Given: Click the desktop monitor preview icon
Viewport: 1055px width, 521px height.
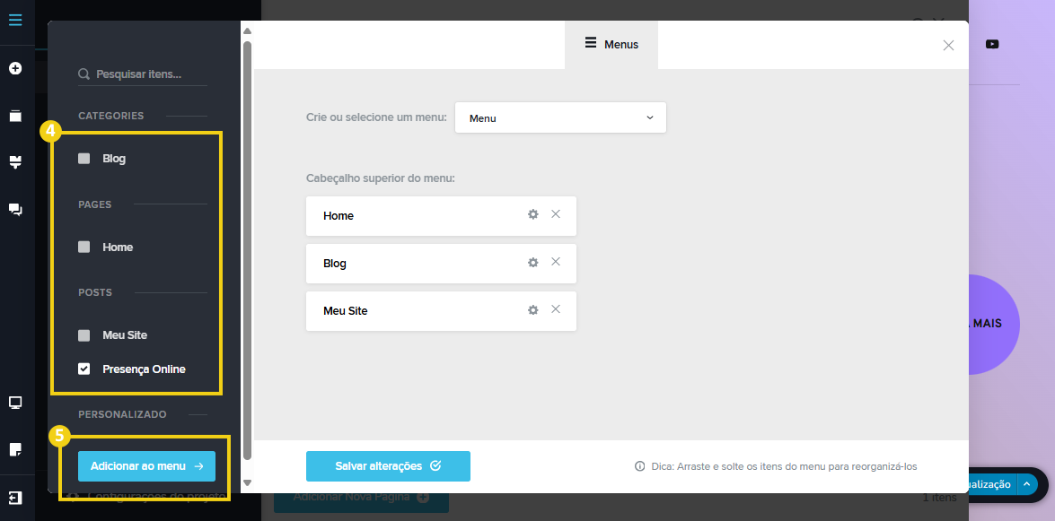Looking at the screenshot, I should (x=15, y=403).
